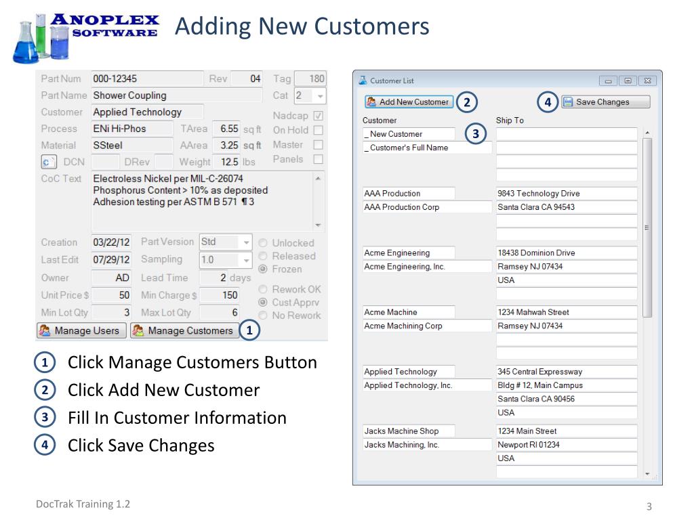Click the Last Edit field 07/29/12
Screen dimensions: 694x520
tap(111, 259)
